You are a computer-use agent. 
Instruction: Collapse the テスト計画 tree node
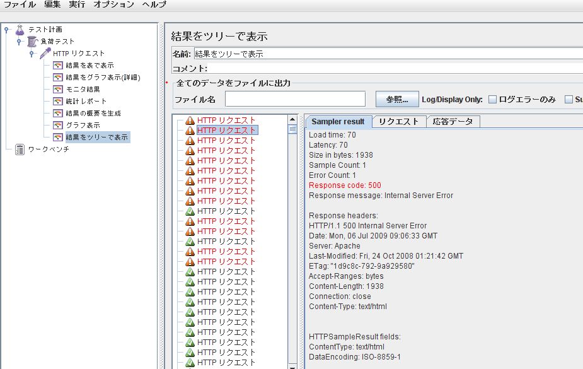6,28
